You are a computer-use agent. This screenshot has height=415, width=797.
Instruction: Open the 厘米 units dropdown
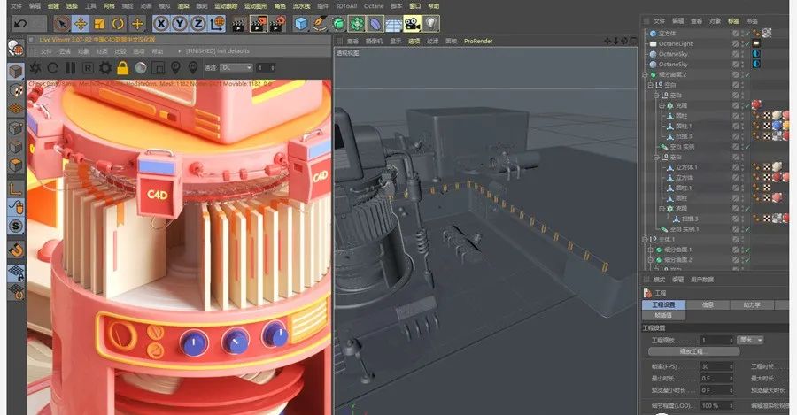pos(751,340)
